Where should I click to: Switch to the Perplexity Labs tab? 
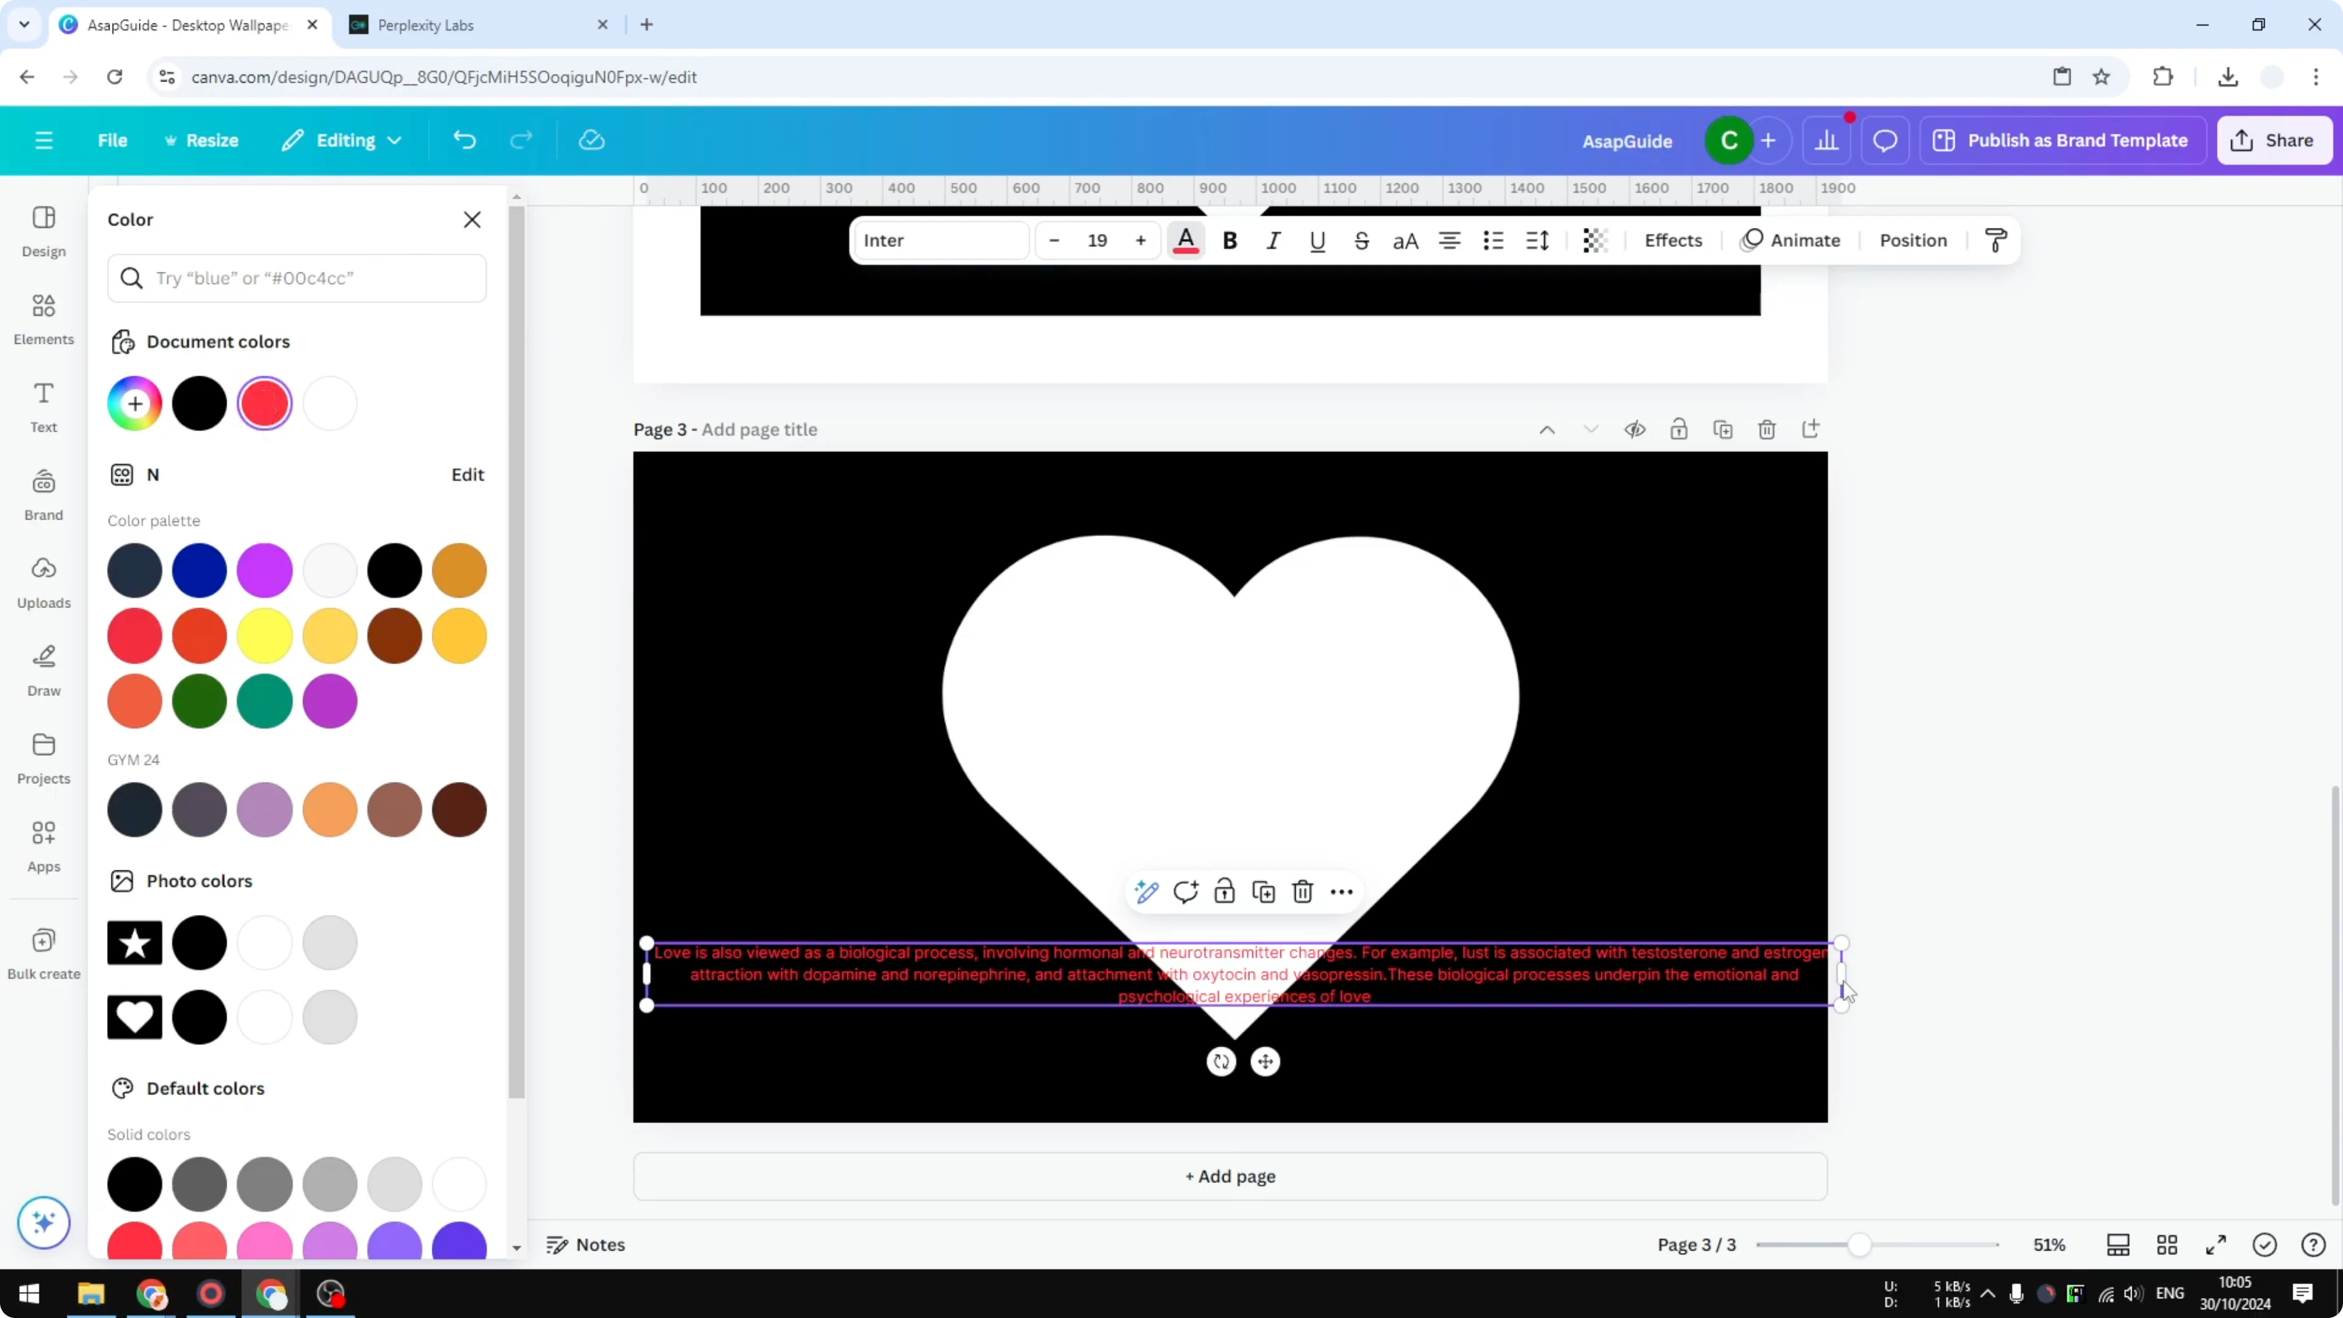click(426, 25)
